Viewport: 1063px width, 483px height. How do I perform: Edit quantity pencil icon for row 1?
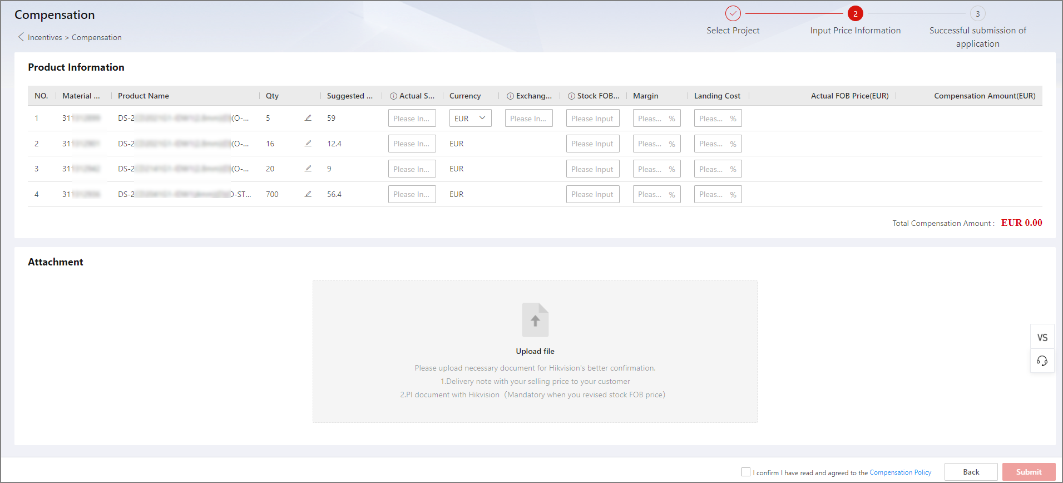point(308,118)
